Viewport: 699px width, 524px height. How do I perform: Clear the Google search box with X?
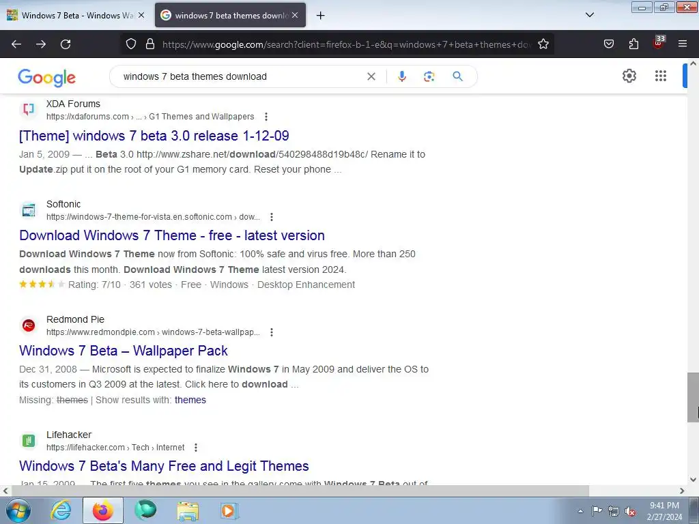[371, 76]
